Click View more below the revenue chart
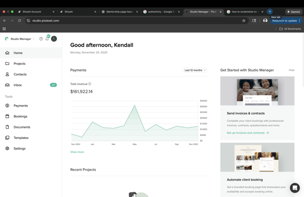 point(77,152)
